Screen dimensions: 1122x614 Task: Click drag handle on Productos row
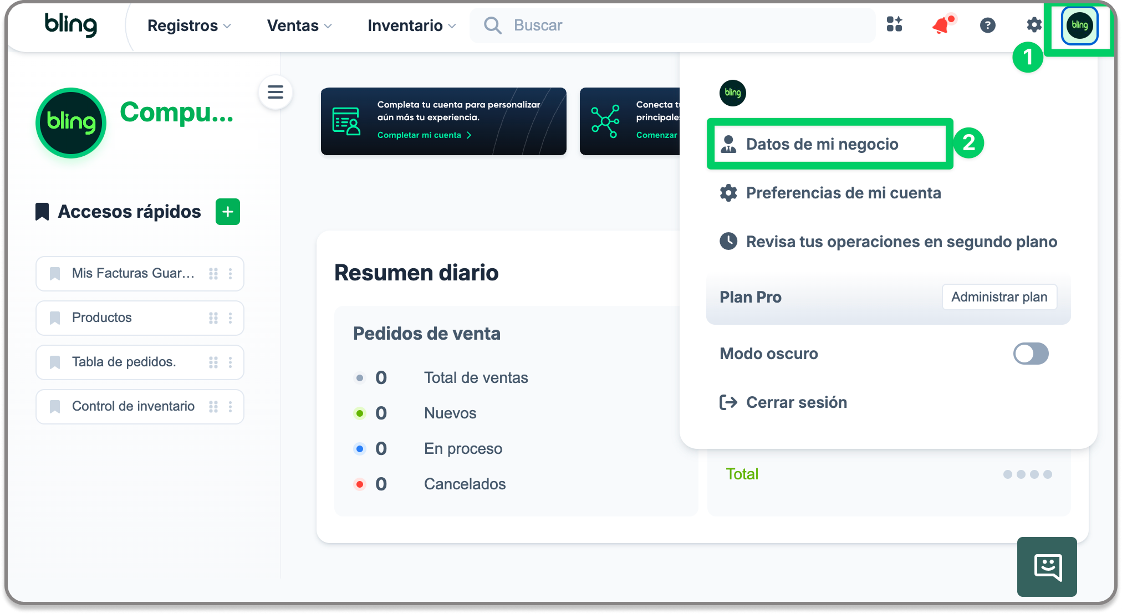213,318
